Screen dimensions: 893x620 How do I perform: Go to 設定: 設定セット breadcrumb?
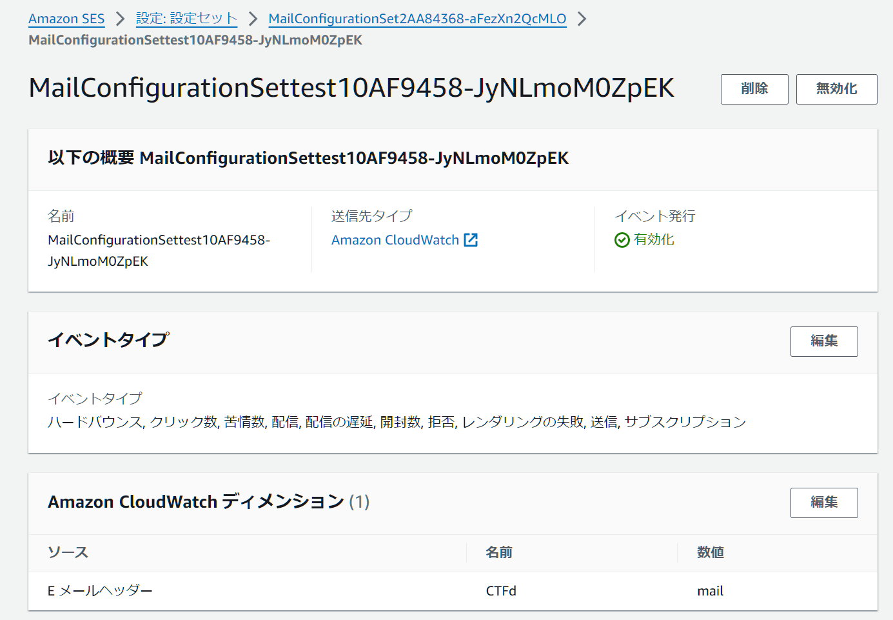click(186, 19)
